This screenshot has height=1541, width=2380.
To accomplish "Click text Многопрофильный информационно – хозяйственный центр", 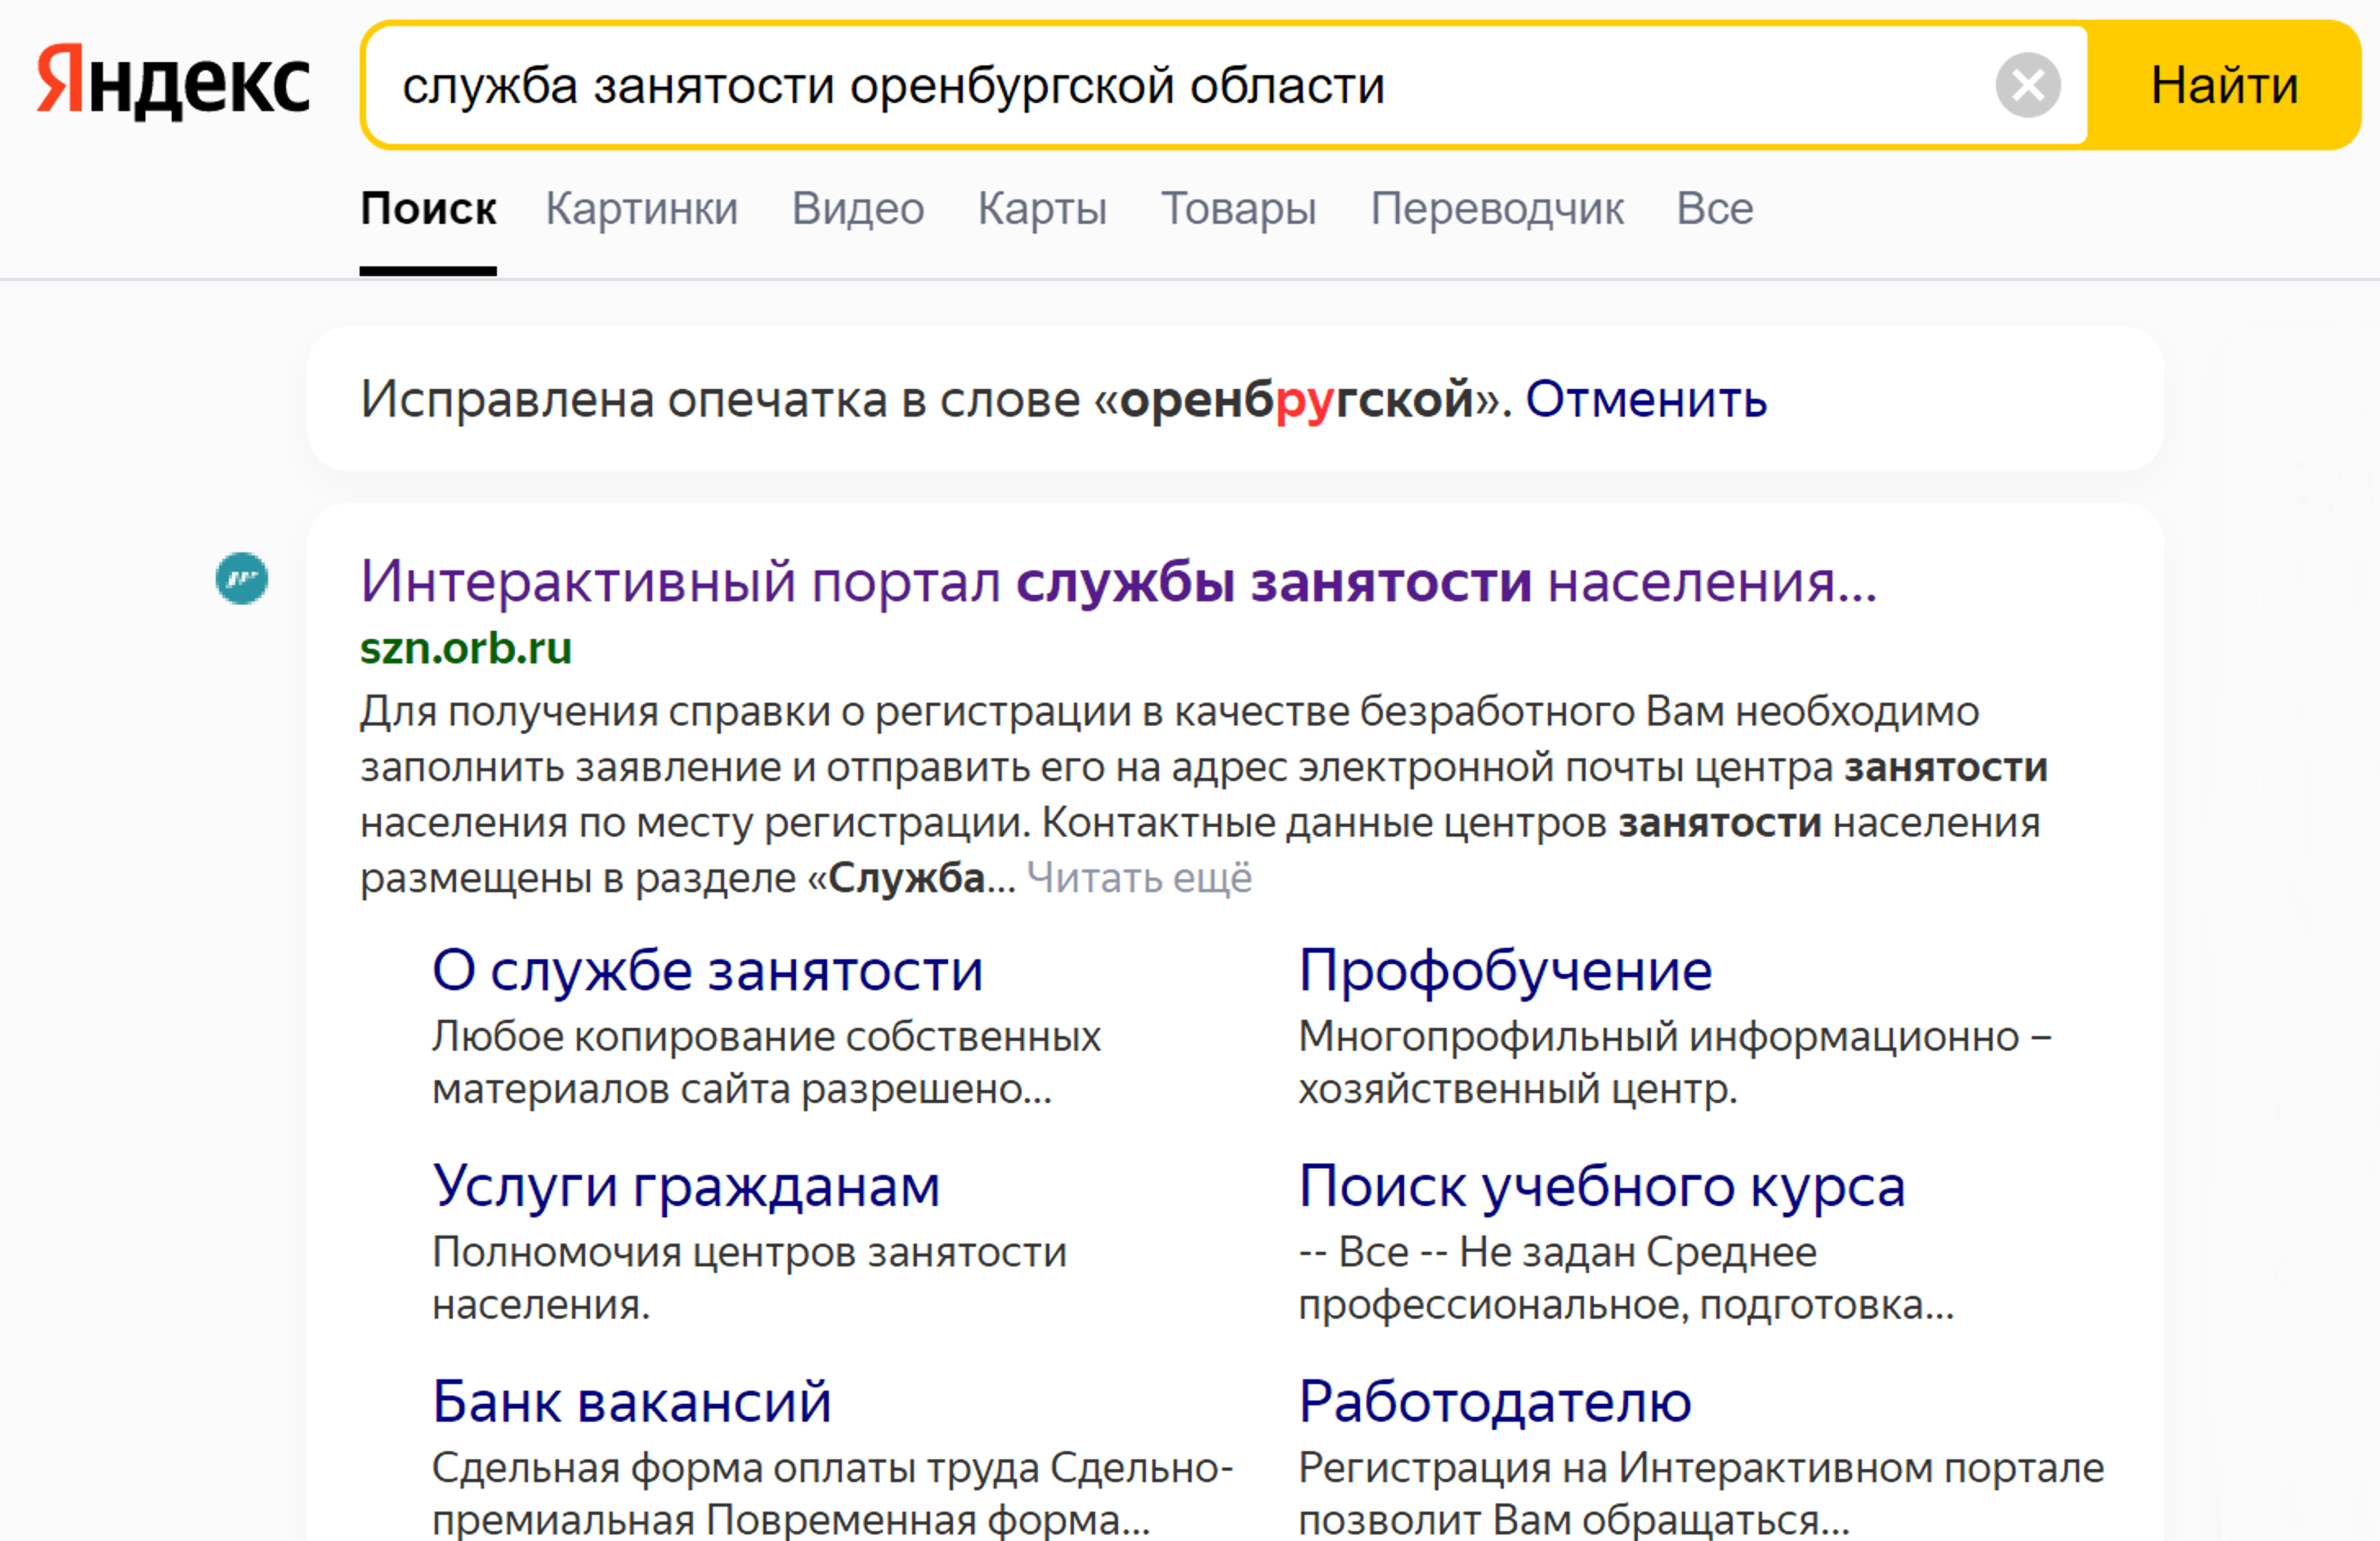I will (x=1675, y=1062).
